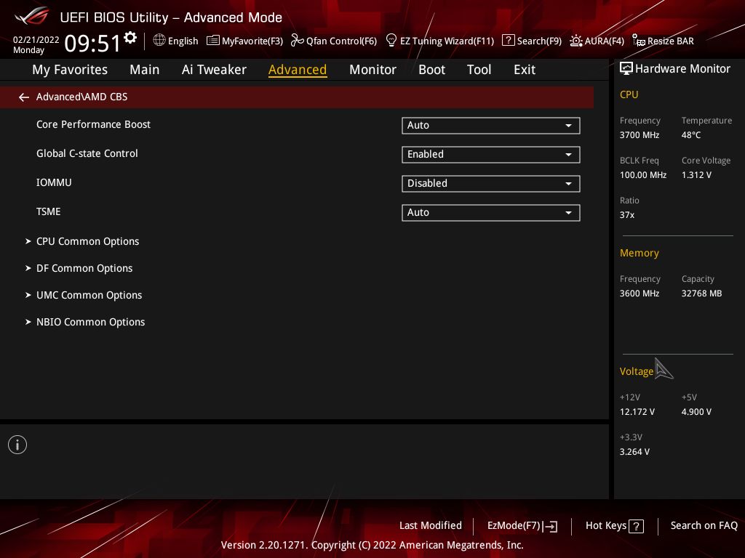This screenshot has height=558, width=745.
Task: Open the TSME dropdown
Action: [x=491, y=213]
